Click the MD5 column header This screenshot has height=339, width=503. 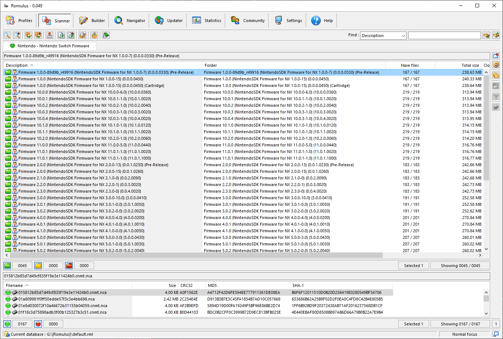(248, 285)
